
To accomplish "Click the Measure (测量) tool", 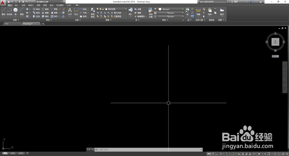I will tap(198, 12).
